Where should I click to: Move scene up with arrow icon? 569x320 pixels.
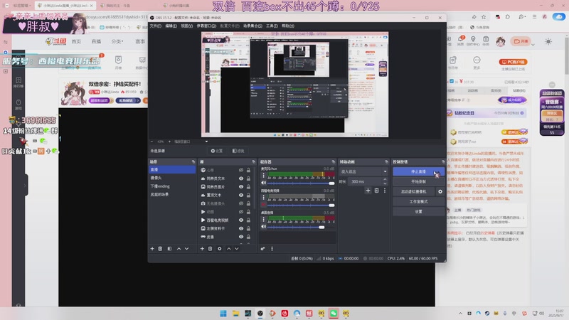(x=179, y=248)
